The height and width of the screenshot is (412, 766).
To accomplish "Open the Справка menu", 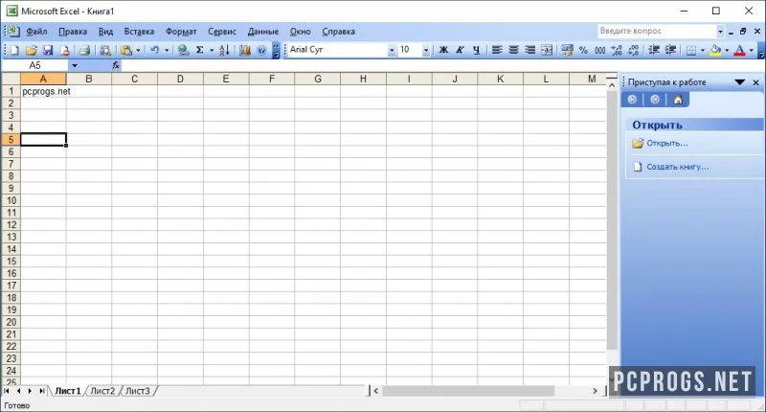I will click(338, 32).
